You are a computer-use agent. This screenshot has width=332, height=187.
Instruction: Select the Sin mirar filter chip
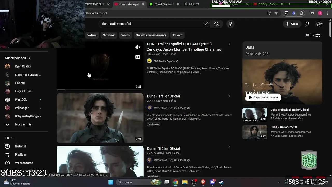109,35
